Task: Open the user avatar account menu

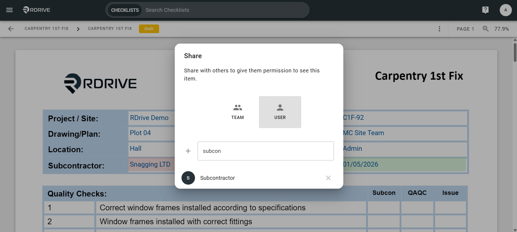Action: tap(505, 10)
